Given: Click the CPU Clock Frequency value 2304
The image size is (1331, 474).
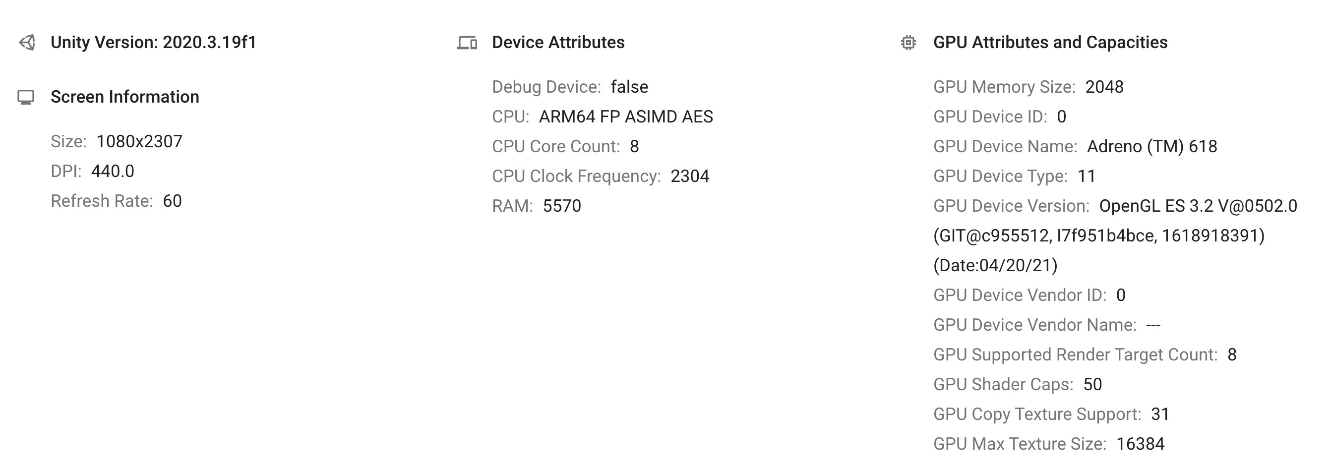Looking at the screenshot, I should 690,176.
